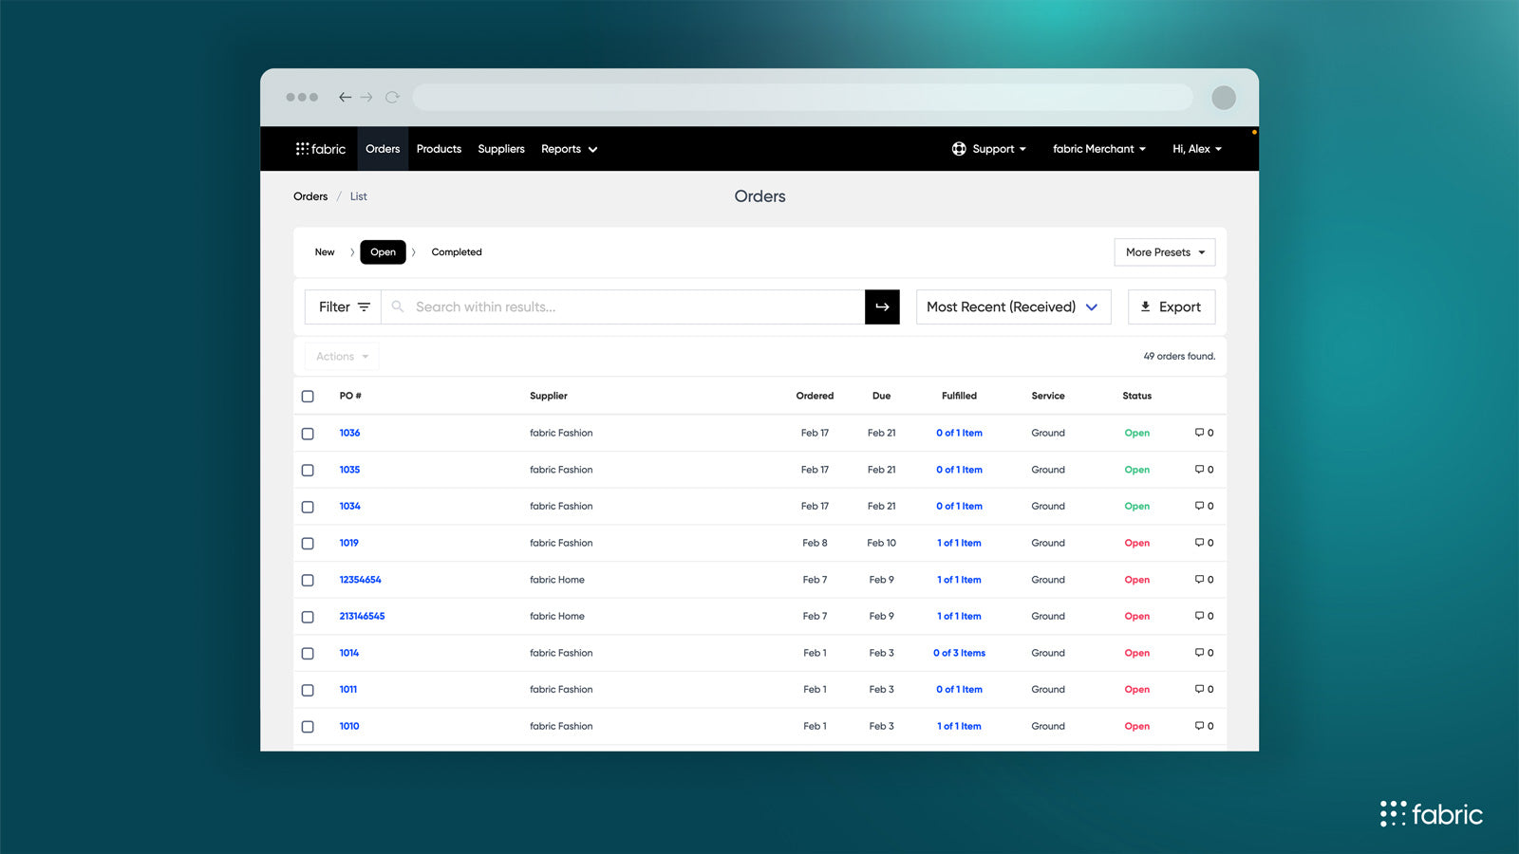This screenshot has height=854, width=1519.
Task: Click the browser back arrow
Action: tap(345, 97)
